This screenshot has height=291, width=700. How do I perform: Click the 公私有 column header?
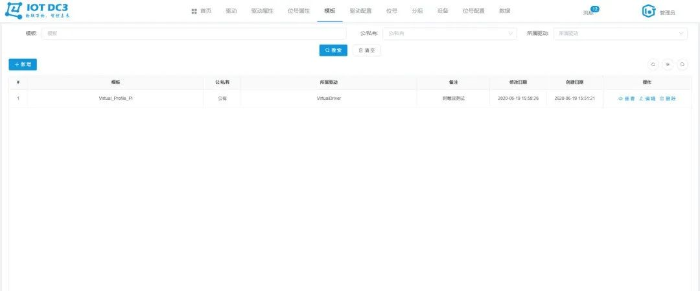click(x=222, y=82)
